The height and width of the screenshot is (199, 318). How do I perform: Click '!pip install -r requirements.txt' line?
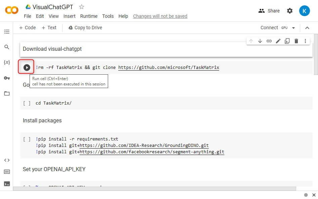(x=77, y=139)
